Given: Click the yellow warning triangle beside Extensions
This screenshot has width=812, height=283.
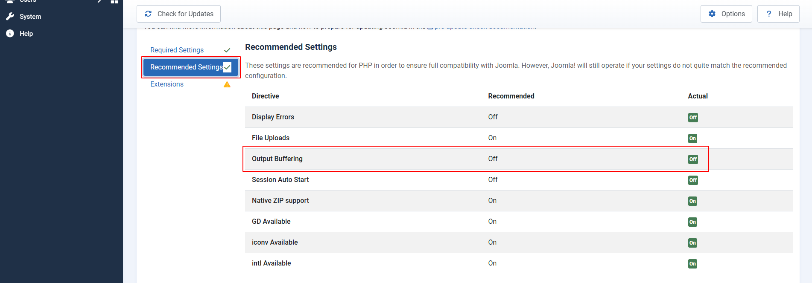Looking at the screenshot, I should [227, 84].
